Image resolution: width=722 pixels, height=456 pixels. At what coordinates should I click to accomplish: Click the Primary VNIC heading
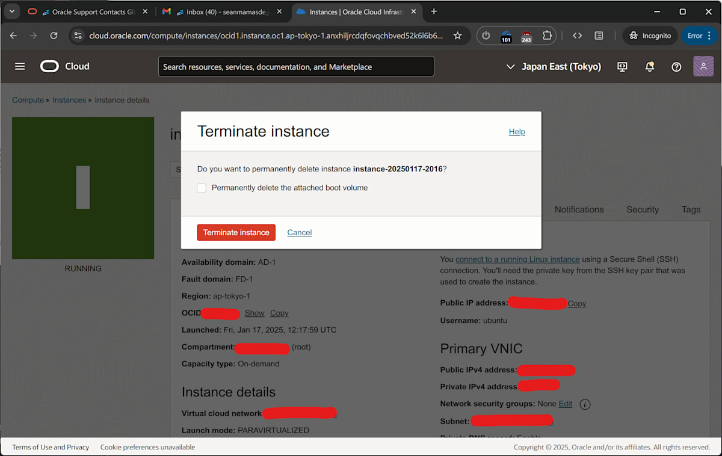click(481, 348)
